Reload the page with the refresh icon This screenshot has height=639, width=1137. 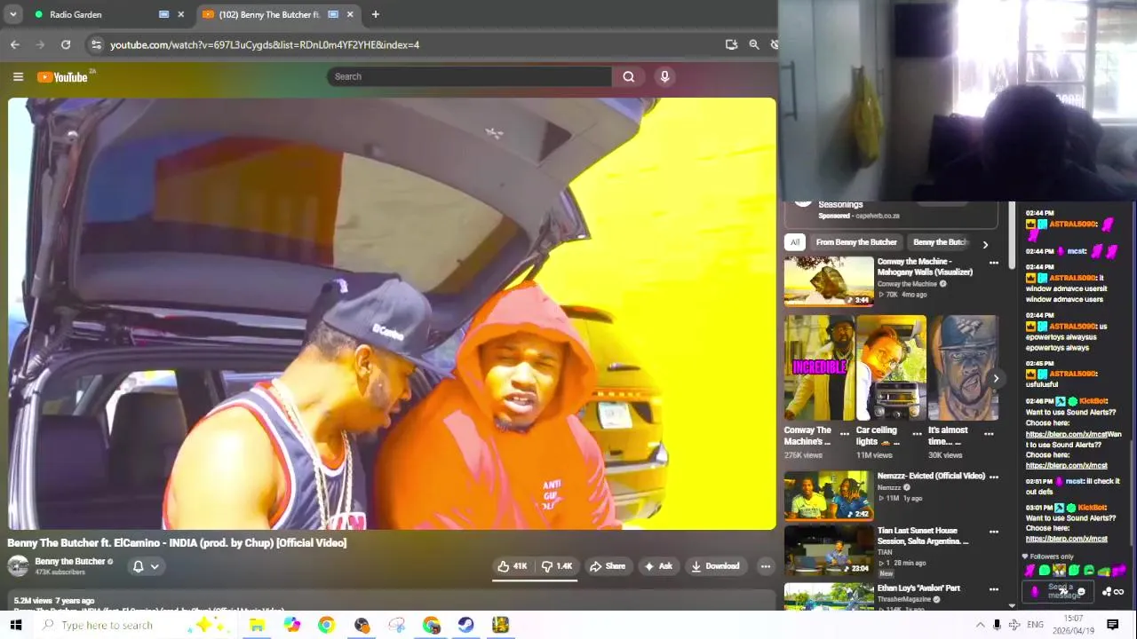[x=66, y=44]
